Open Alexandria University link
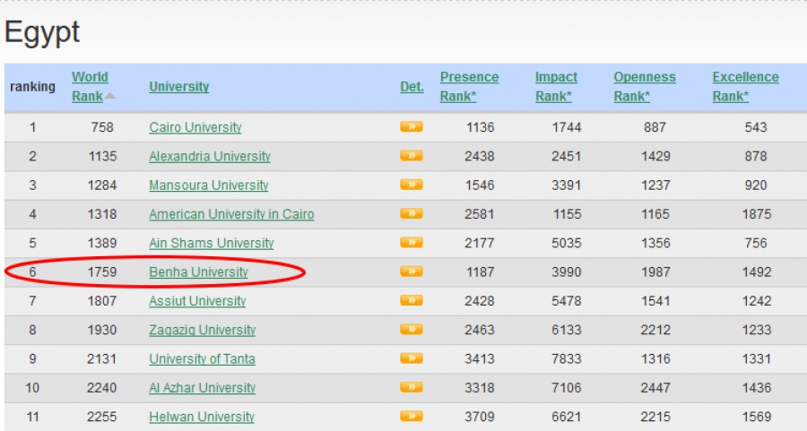This screenshot has height=431, width=807. tap(210, 156)
